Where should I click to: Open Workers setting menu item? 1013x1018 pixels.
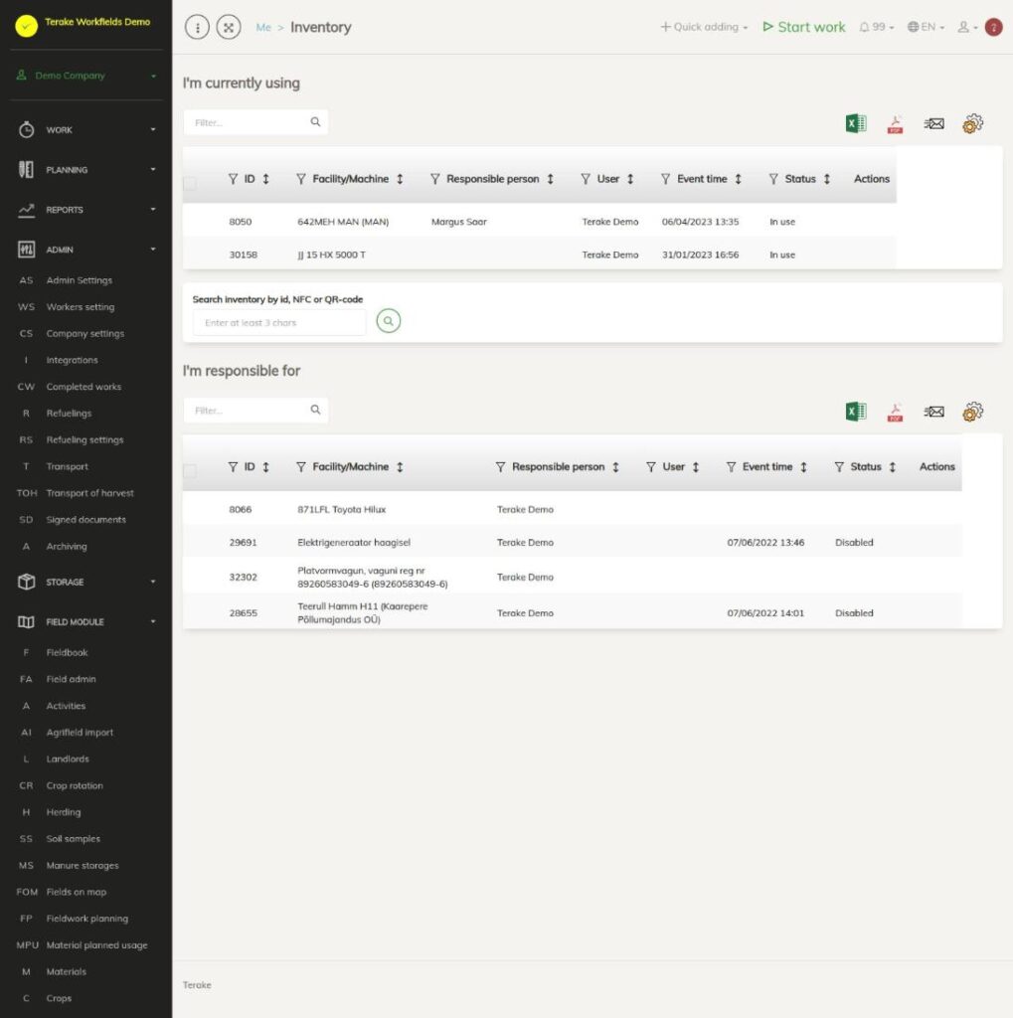(x=80, y=307)
